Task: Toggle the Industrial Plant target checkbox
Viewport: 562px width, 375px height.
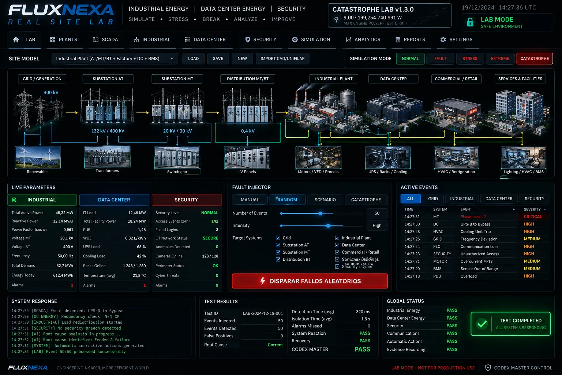Action: point(337,238)
